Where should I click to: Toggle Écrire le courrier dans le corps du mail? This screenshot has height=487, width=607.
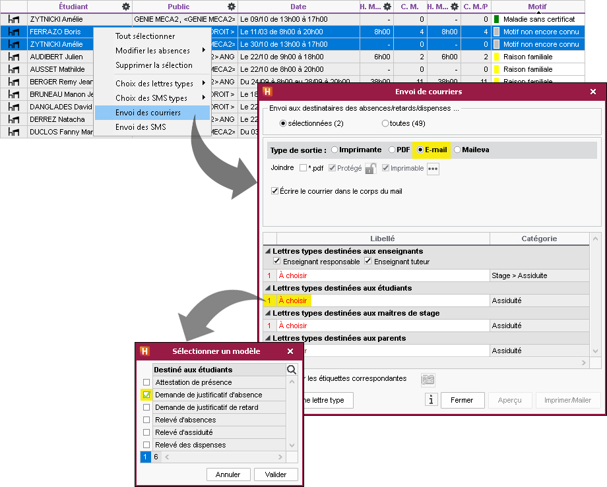coord(275,191)
